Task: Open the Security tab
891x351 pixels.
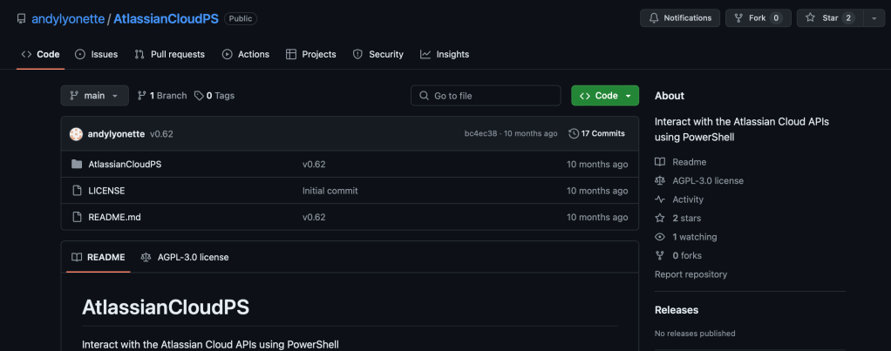Action: coord(377,54)
